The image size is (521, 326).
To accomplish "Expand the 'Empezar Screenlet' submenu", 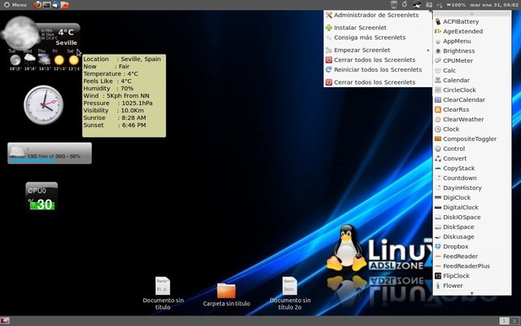I will (378, 51).
